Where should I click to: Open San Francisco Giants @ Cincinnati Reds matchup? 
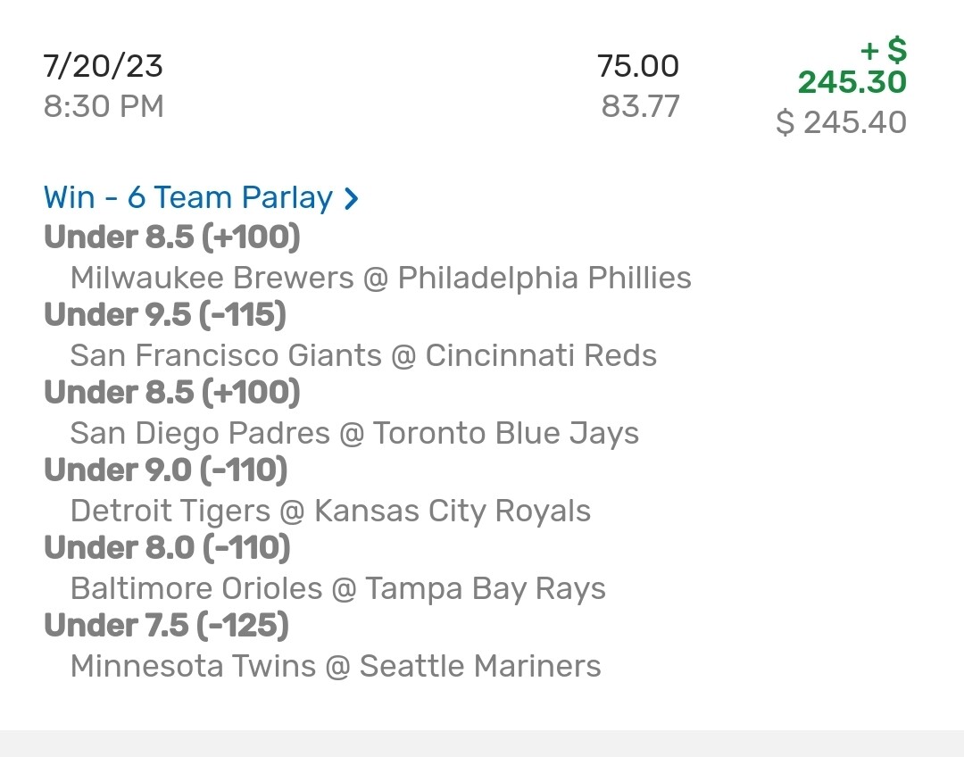[363, 355]
